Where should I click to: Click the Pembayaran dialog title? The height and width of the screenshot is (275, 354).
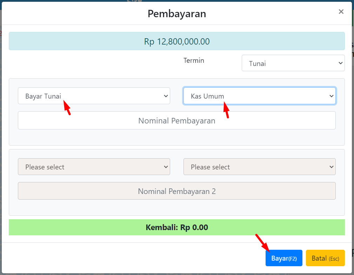pyautogui.click(x=177, y=14)
